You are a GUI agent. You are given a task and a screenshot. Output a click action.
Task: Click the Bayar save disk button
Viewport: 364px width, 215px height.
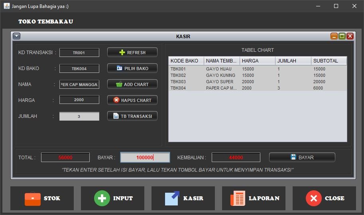302,157
